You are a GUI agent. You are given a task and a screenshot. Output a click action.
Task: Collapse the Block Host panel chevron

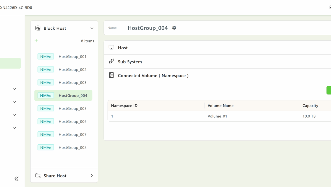92,28
